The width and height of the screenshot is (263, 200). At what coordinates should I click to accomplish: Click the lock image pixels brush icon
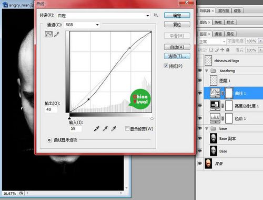217,50
